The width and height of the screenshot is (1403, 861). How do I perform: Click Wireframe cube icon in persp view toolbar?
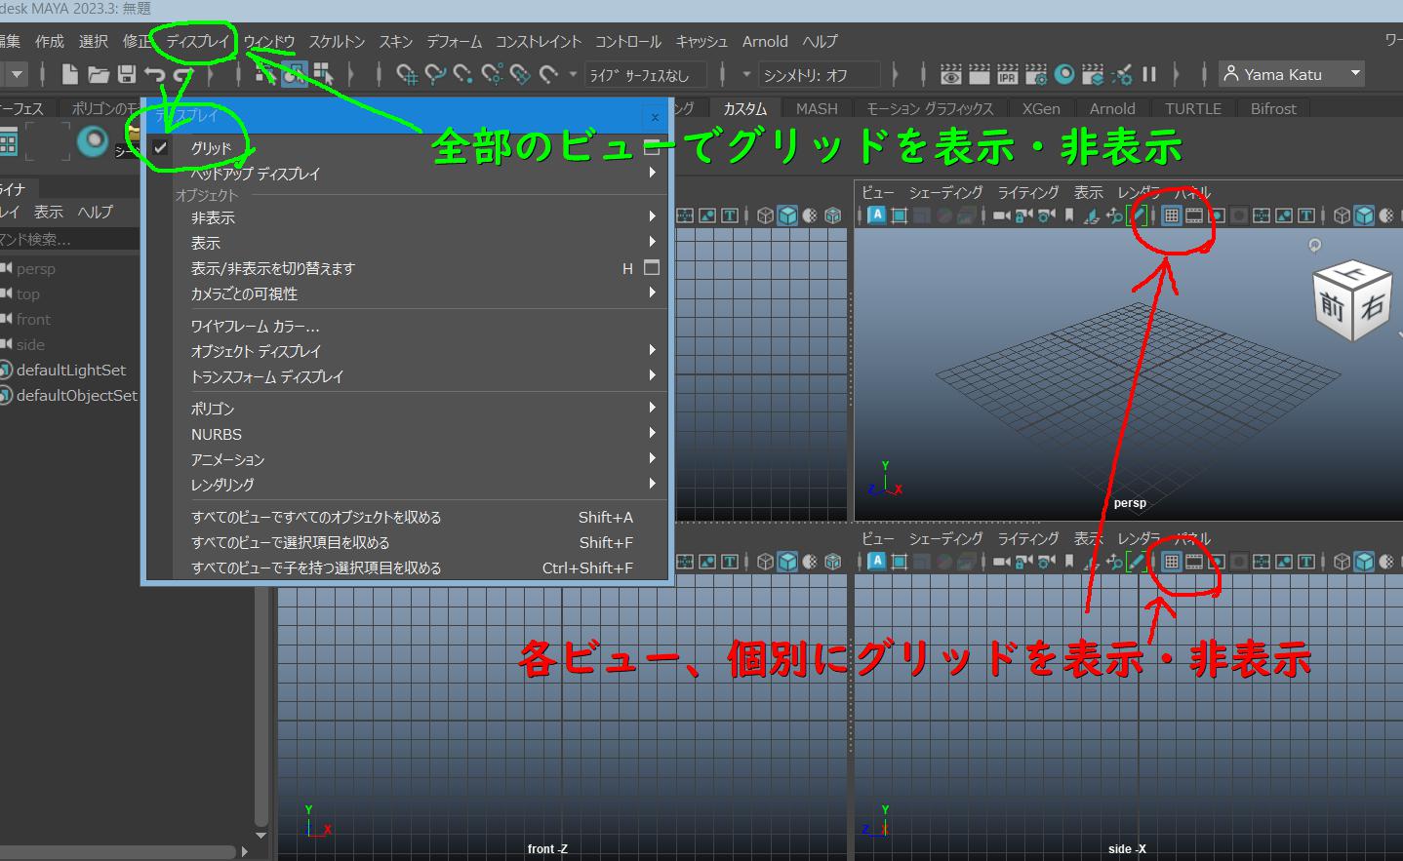point(1343,215)
